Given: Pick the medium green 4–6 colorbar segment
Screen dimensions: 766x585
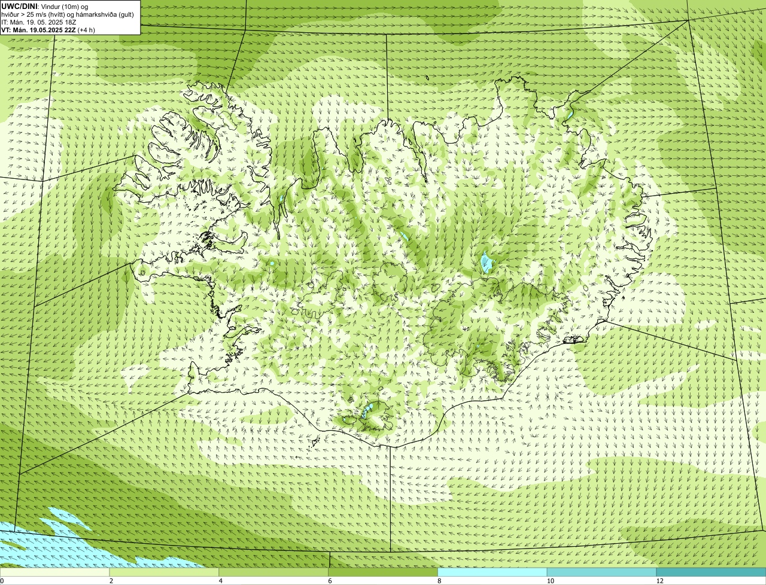Looking at the screenshot, I should tap(274, 572).
